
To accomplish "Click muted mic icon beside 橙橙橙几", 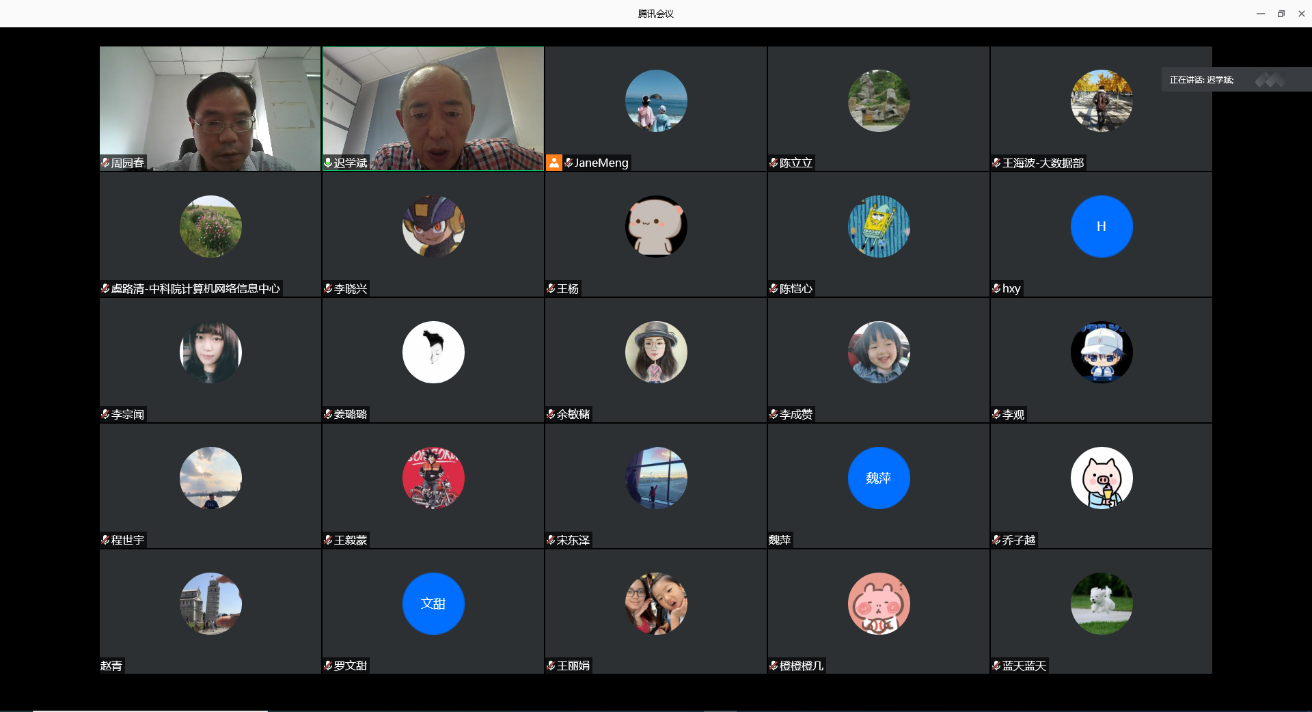I will (774, 666).
